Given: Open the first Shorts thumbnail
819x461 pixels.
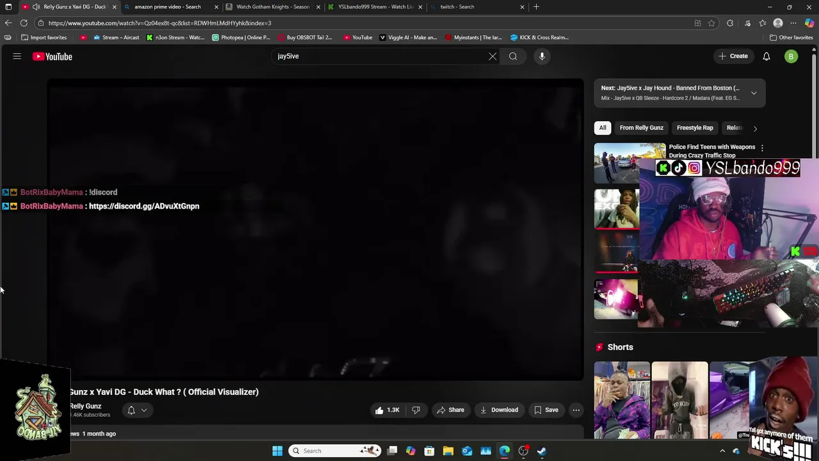Looking at the screenshot, I should click(x=622, y=400).
